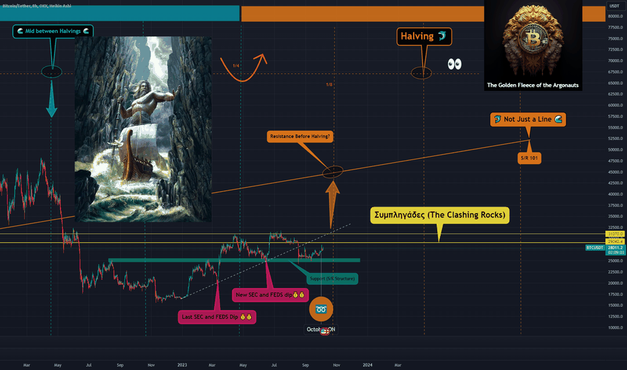Click the Mar label following 2024

[x=398, y=365]
